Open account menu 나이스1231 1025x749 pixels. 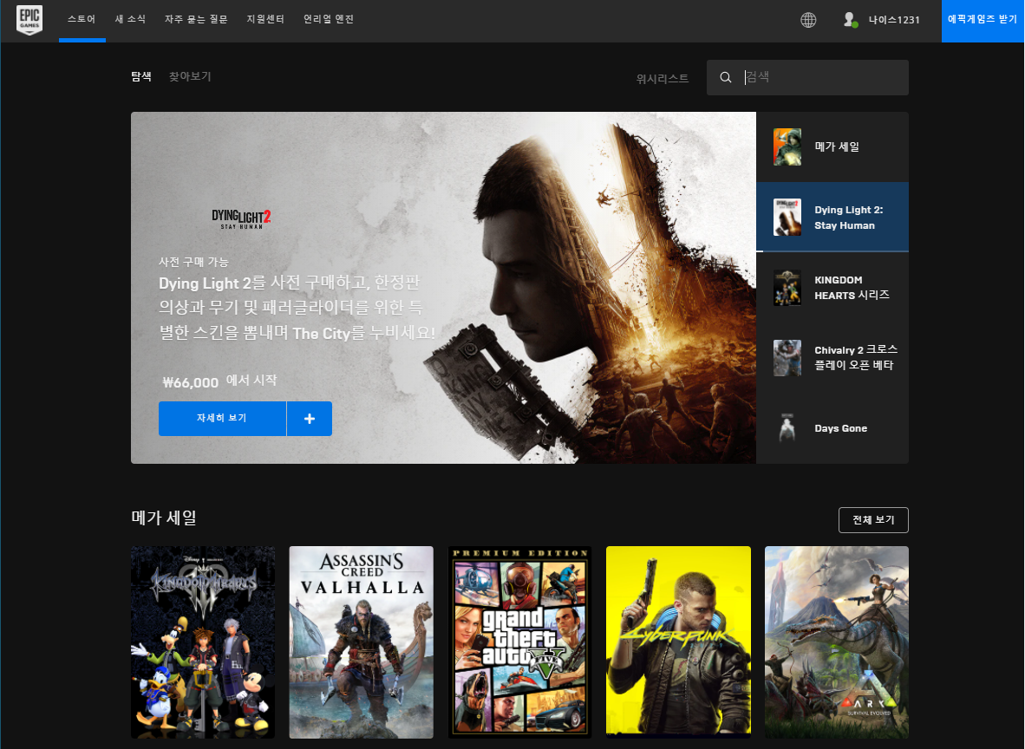[893, 20]
